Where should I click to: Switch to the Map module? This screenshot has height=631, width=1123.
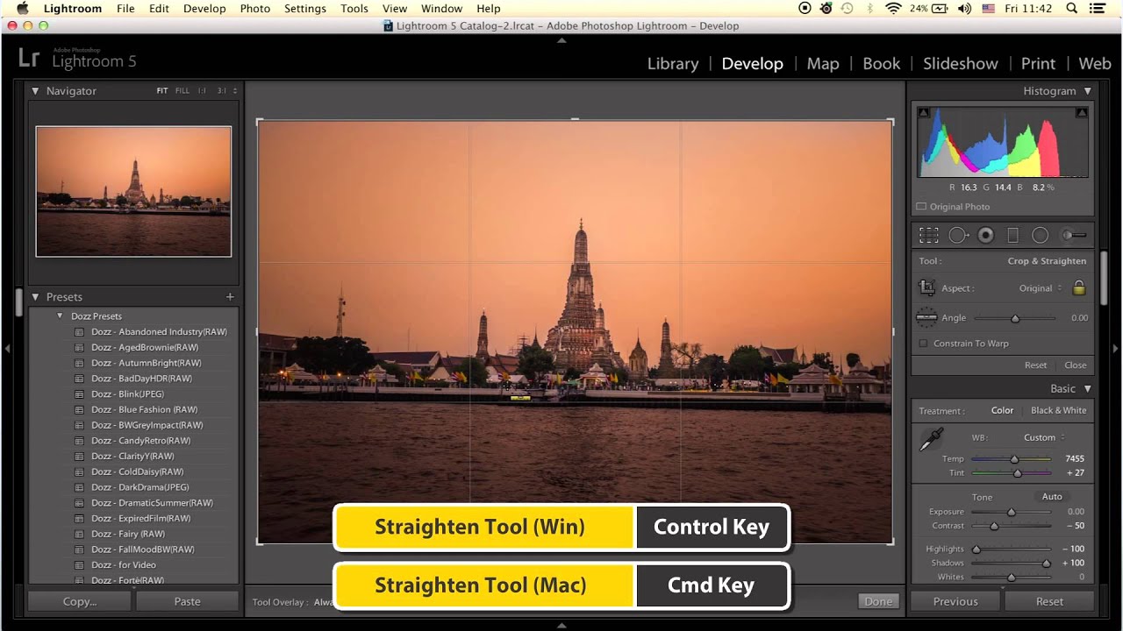coord(823,64)
